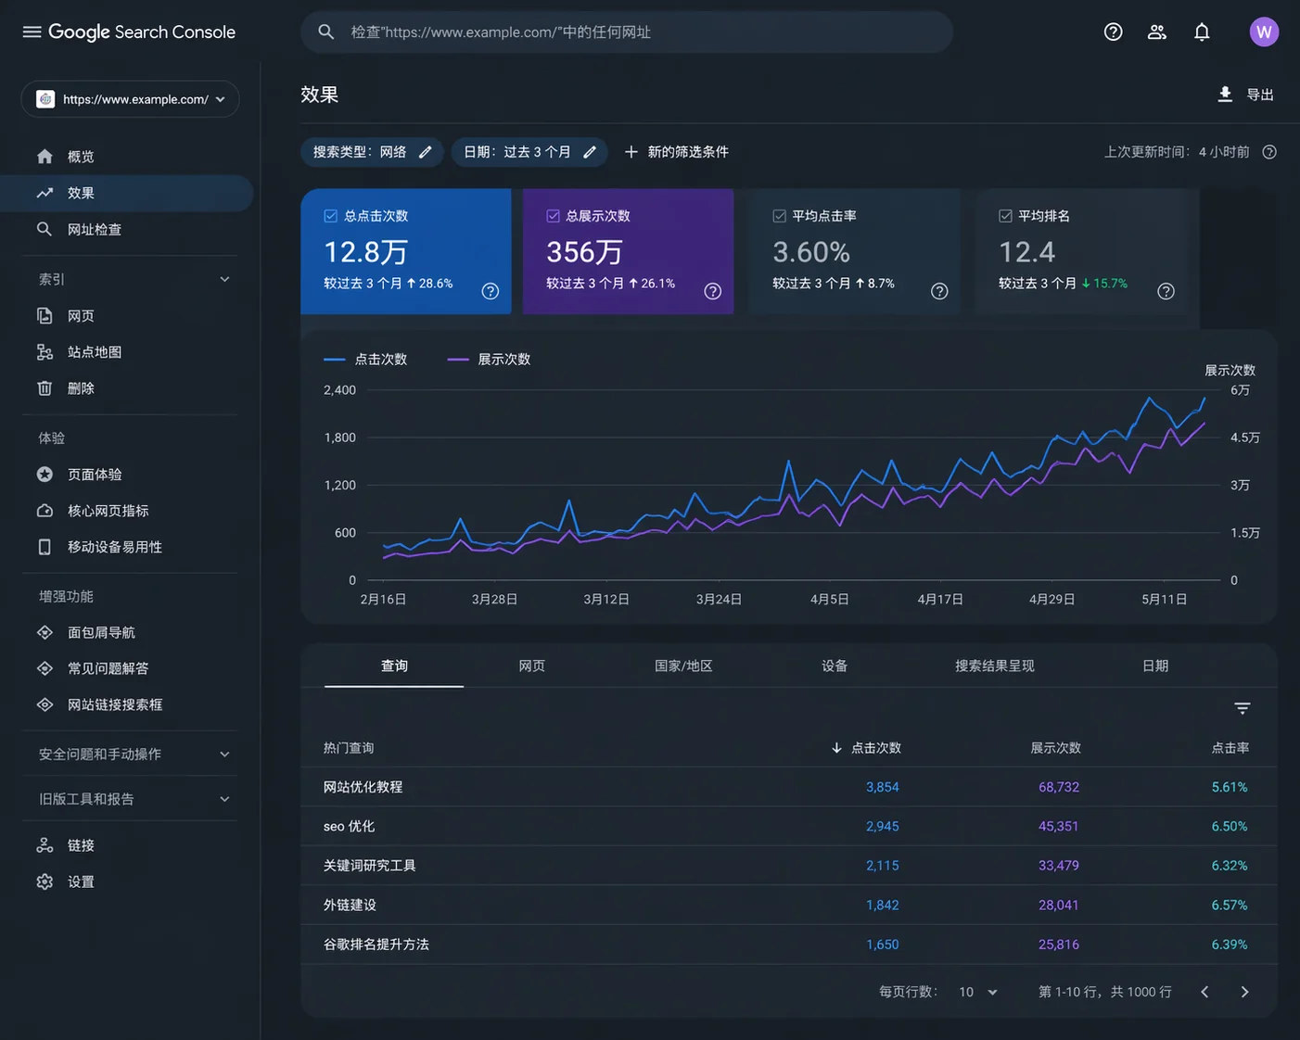Uncheck the 总展示次数 metric card

click(x=552, y=215)
